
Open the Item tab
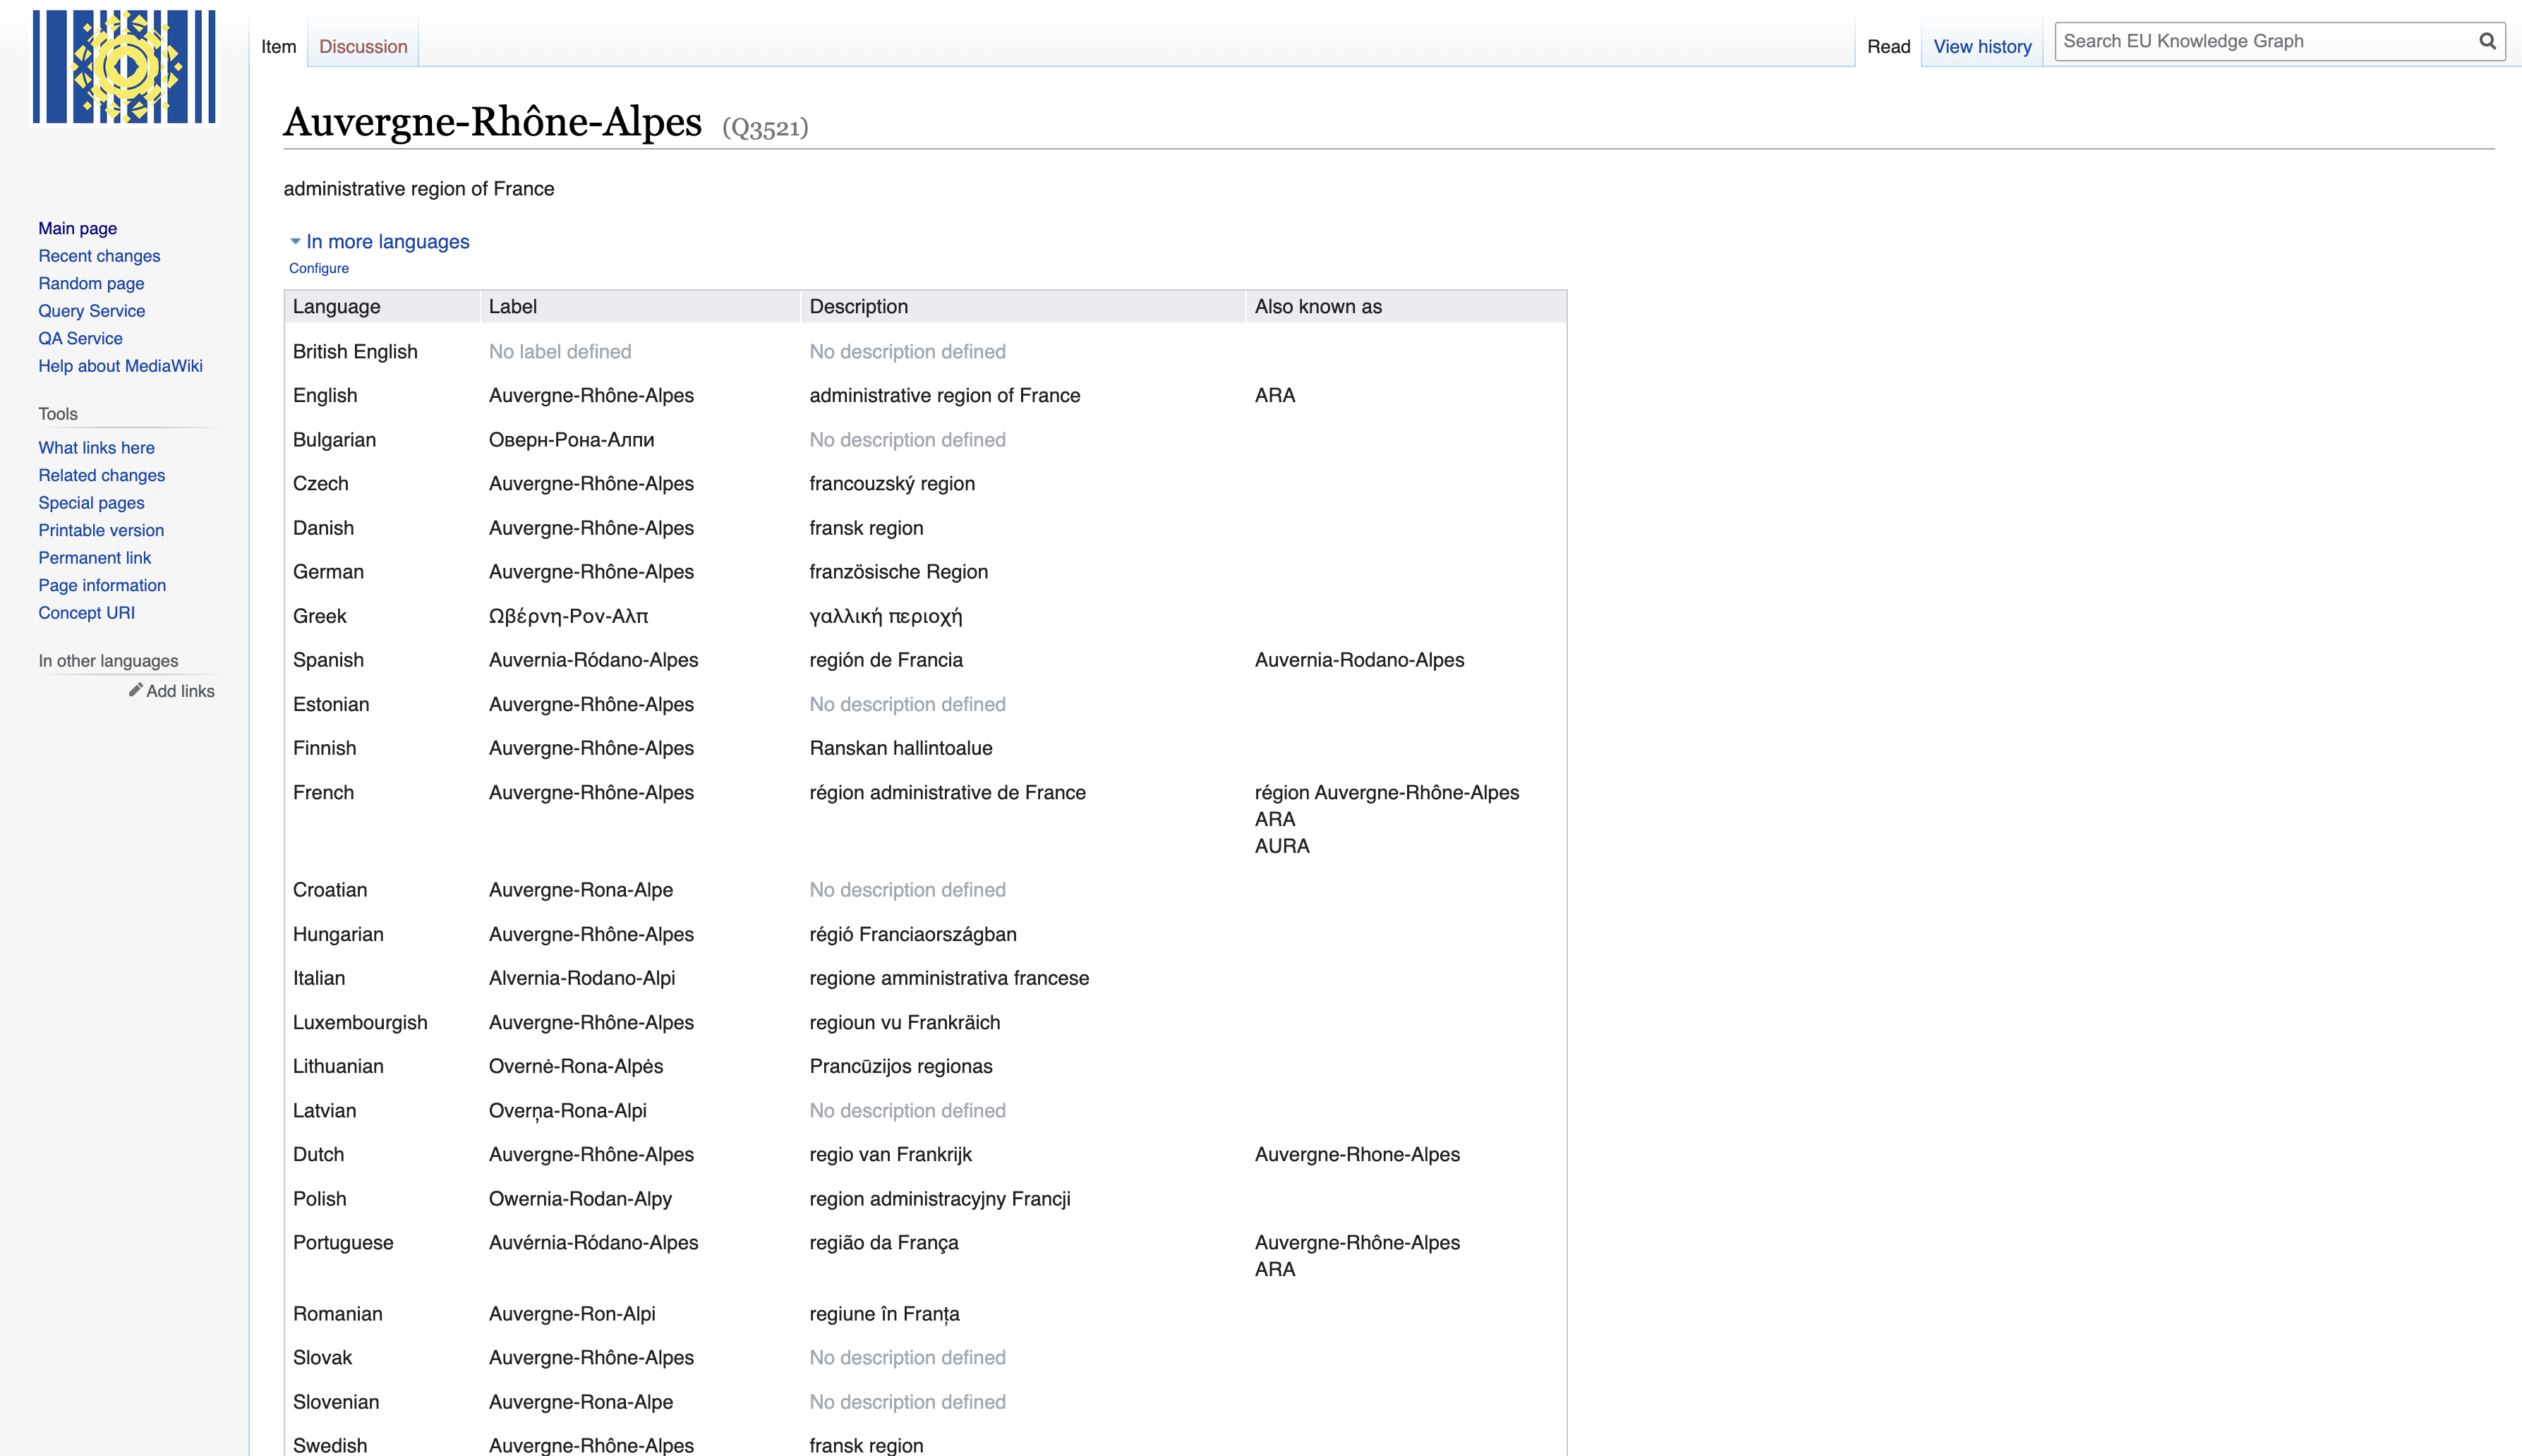[x=279, y=46]
